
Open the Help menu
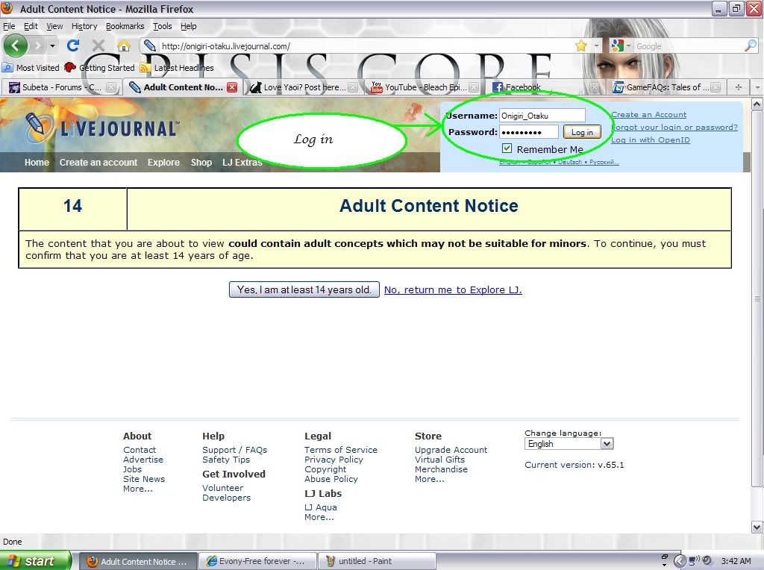[x=189, y=26]
